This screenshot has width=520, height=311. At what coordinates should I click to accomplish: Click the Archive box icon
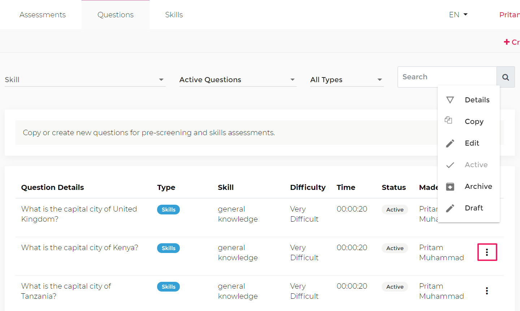point(450,187)
